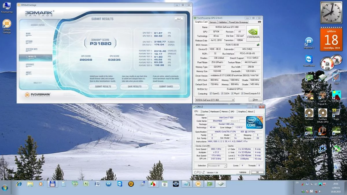
Task: Expand the NVIDIA GeForce GTX 460 dropdown
Action: (233, 100)
